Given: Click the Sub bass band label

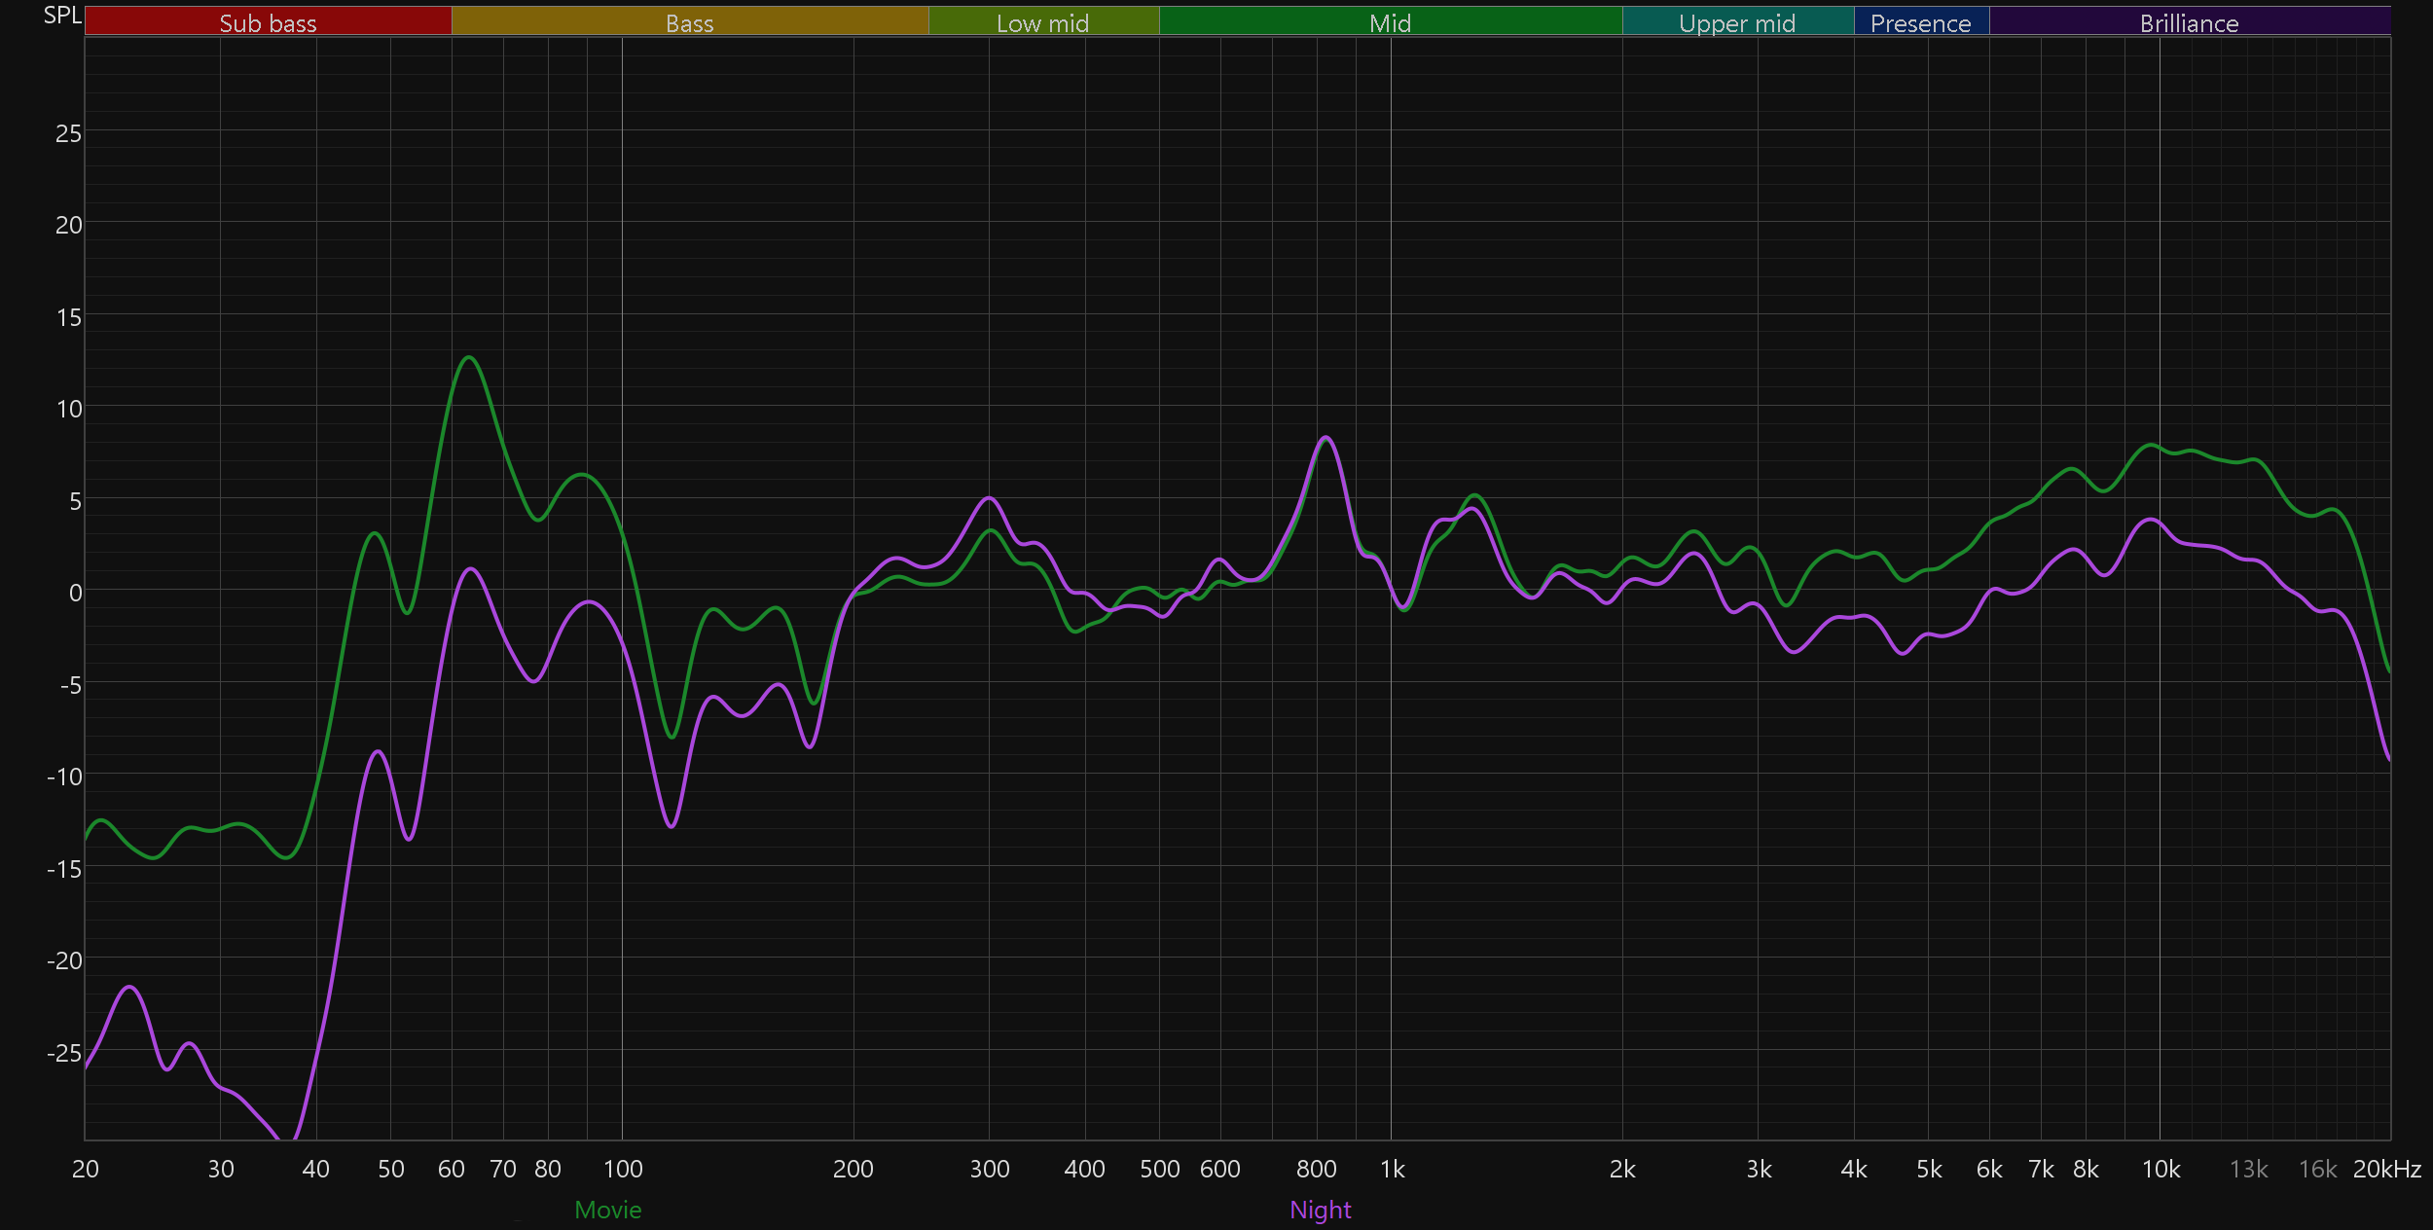Looking at the screenshot, I should (x=268, y=22).
